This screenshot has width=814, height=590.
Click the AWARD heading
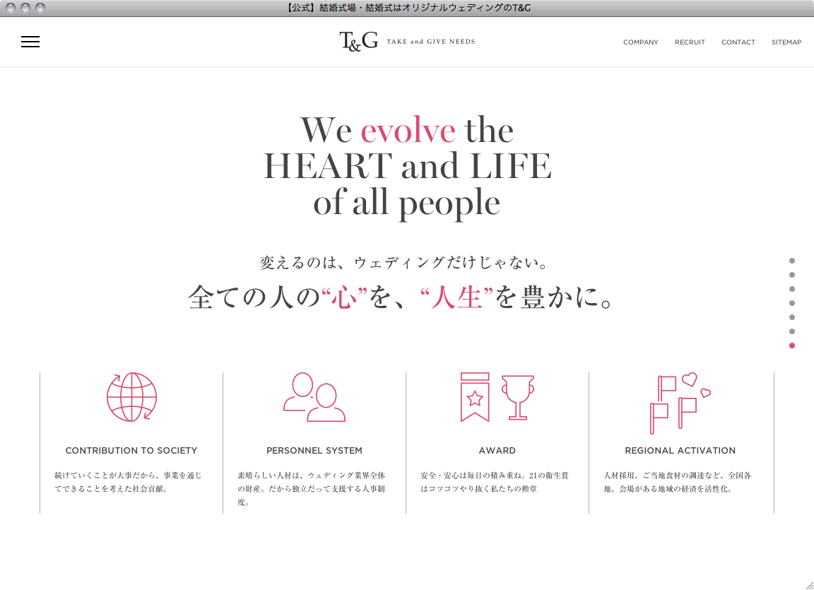497,451
